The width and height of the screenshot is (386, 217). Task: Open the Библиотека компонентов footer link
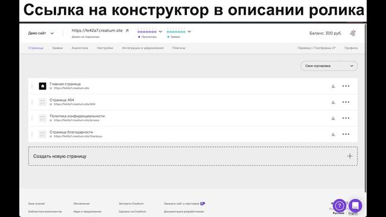[x=45, y=212]
